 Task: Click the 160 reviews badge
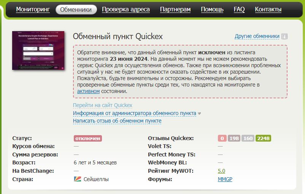point(248,138)
